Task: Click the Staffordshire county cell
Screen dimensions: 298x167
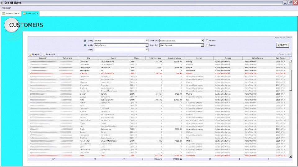Action: click(106, 129)
